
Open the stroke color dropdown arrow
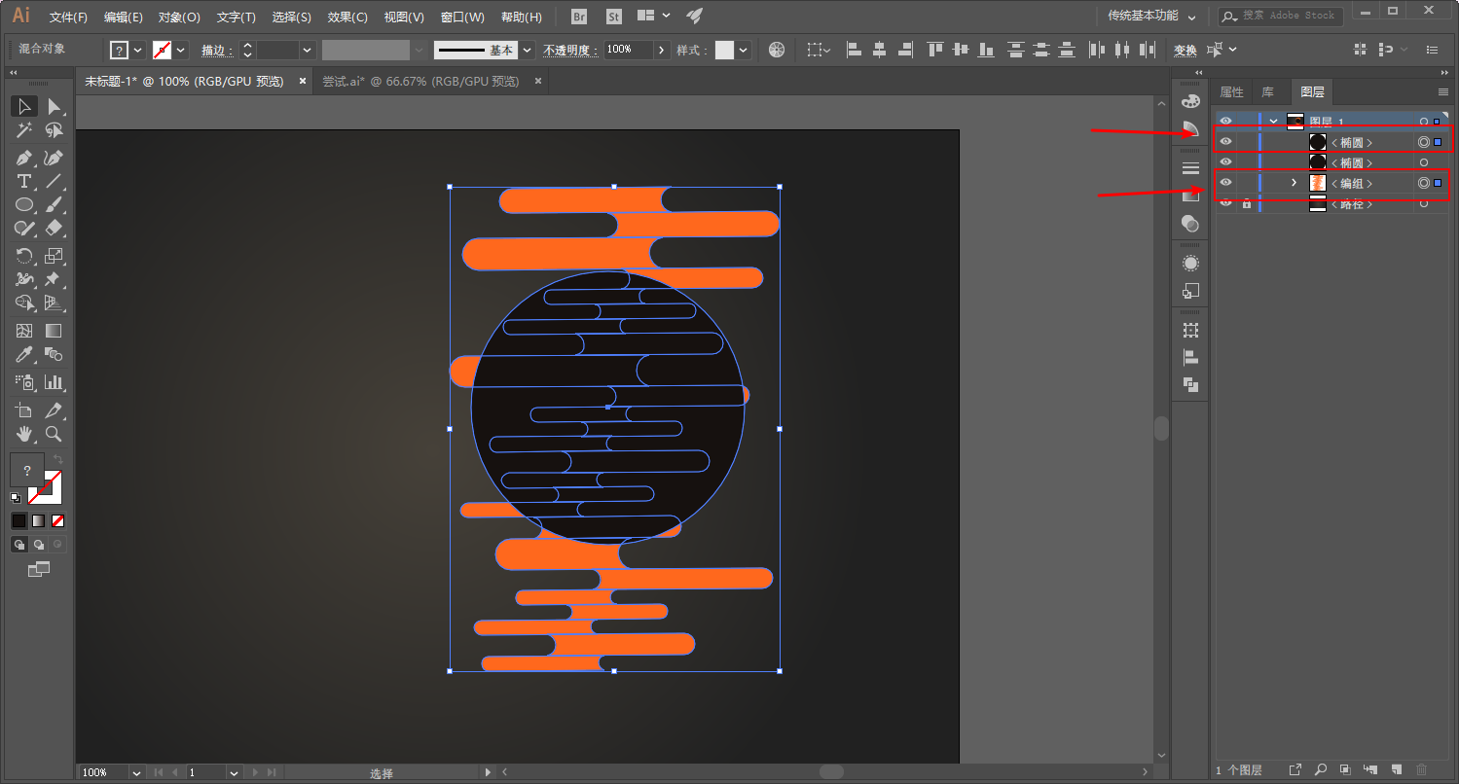(x=181, y=50)
